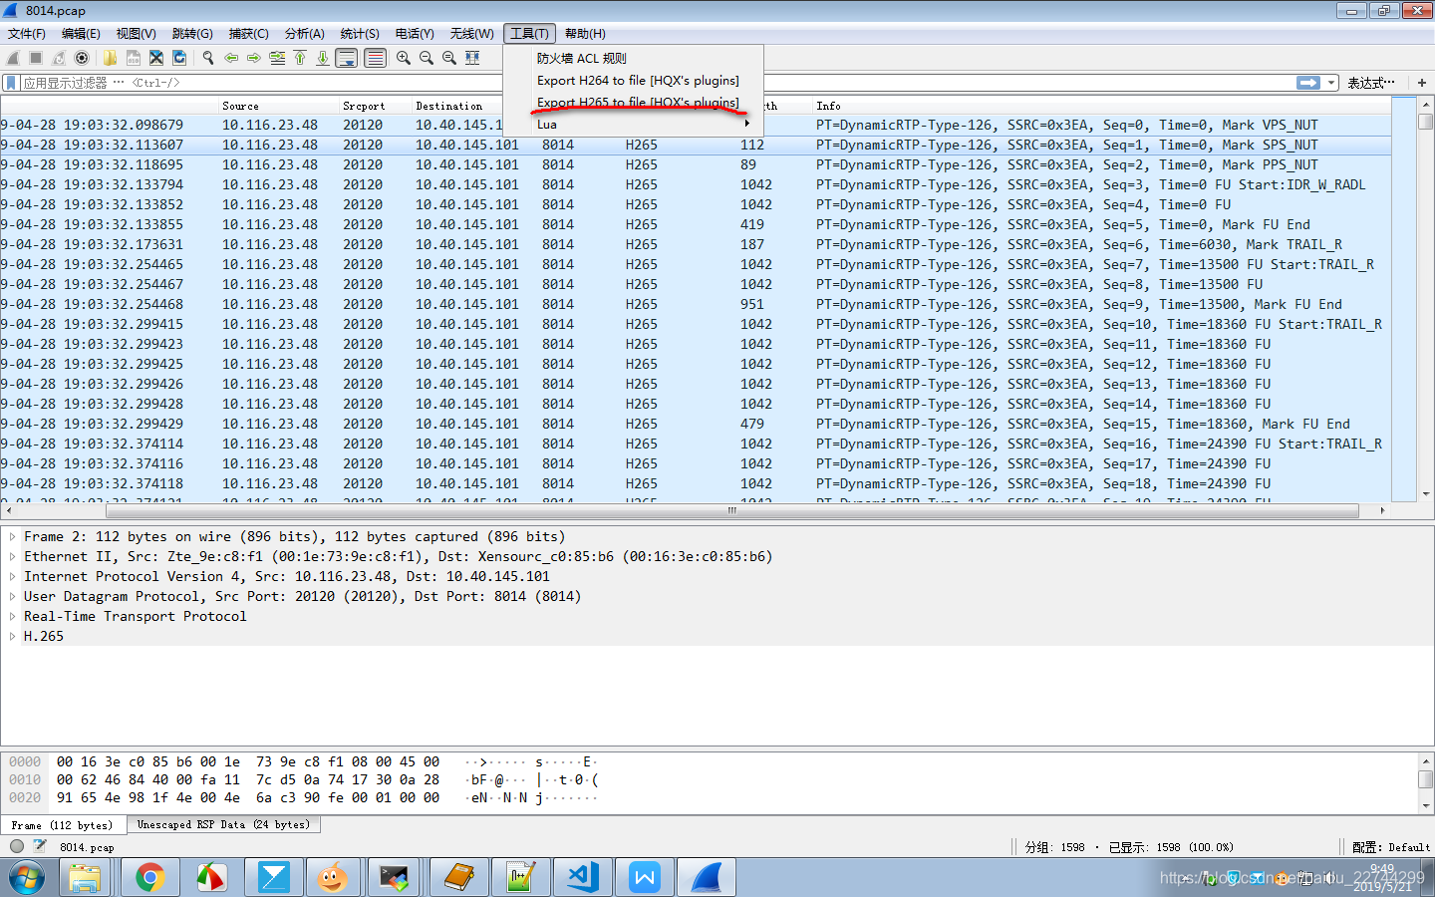
Task: Zoom in the packet text
Action: pyautogui.click(x=404, y=58)
